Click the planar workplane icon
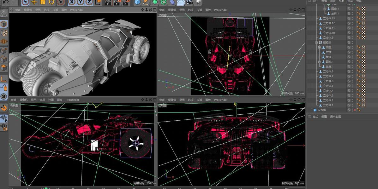The height and width of the screenshot is (189, 378). pos(3,127)
